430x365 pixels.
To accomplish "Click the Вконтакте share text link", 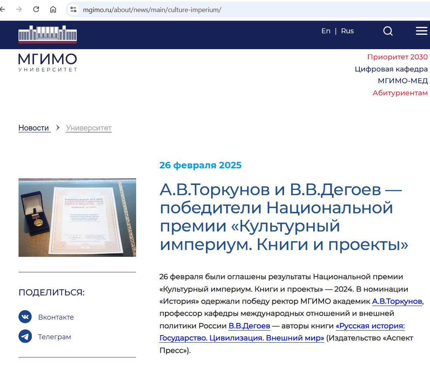I will pyautogui.click(x=56, y=317).
